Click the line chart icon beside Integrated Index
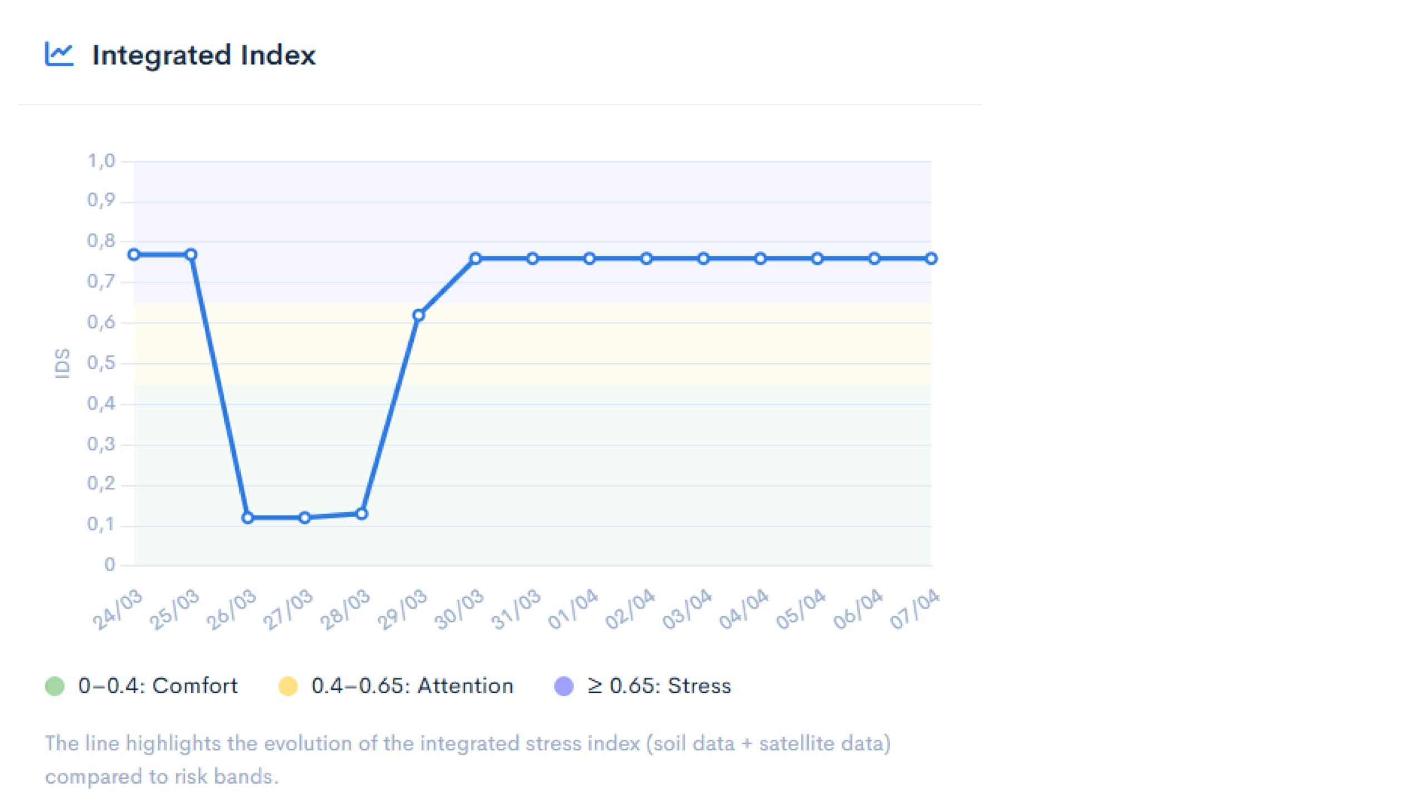The height and width of the screenshot is (801, 1424). 59,55
